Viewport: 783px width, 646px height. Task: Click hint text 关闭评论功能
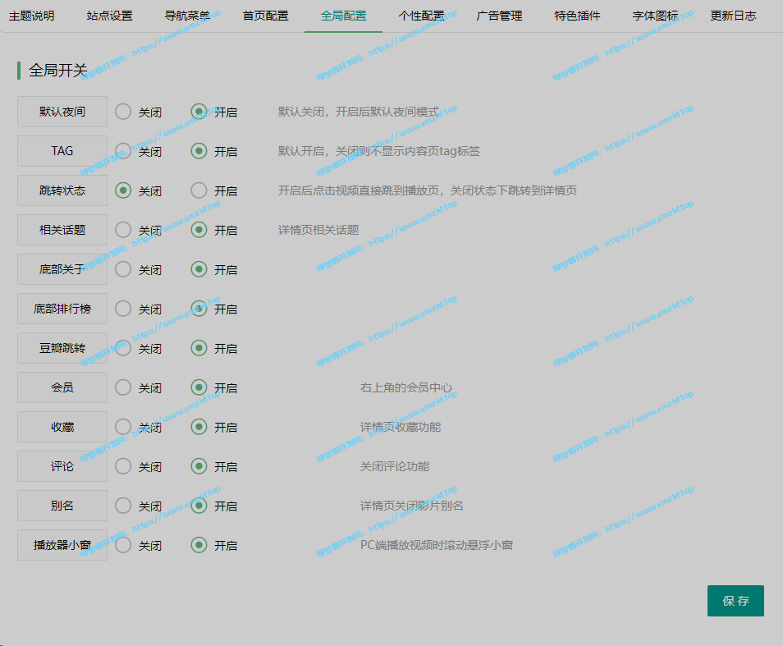pyautogui.click(x=395, y=467)
